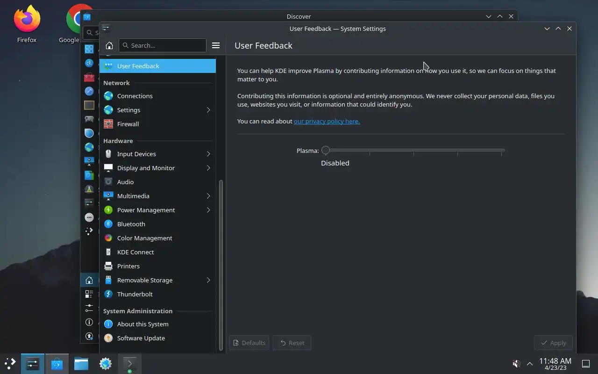Click the Apply button

click(x=553, y=343)
